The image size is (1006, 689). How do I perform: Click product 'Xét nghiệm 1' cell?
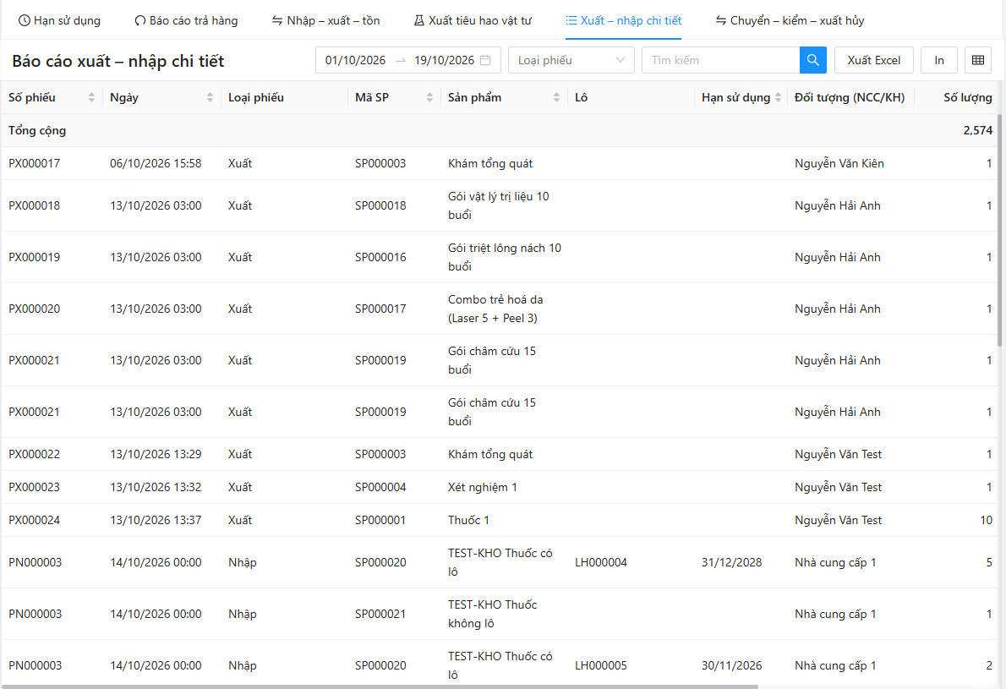pyautogui.click(x=483, y=487)
